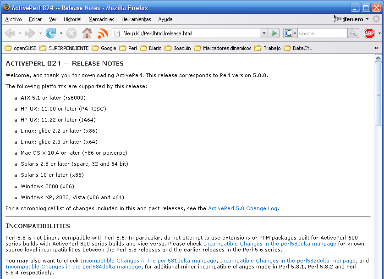Open the perl582delta manpage link

click(288, 261)
